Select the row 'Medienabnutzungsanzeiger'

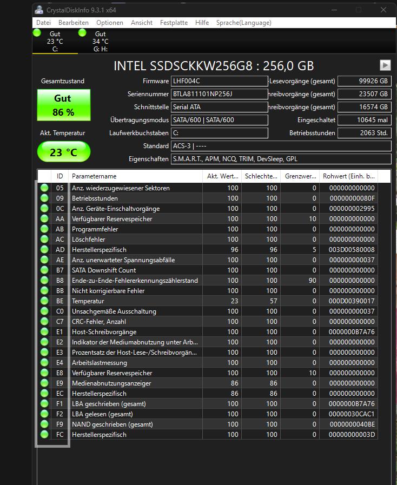click(x=207, y=383)
